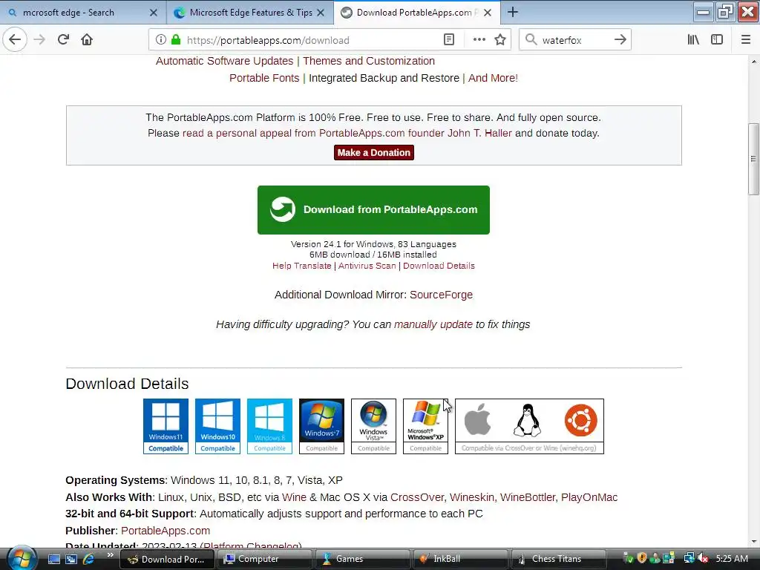Viewport: 760px width, 570px height.
Task: Open the Help Translate link
Action: pos(301,266)
